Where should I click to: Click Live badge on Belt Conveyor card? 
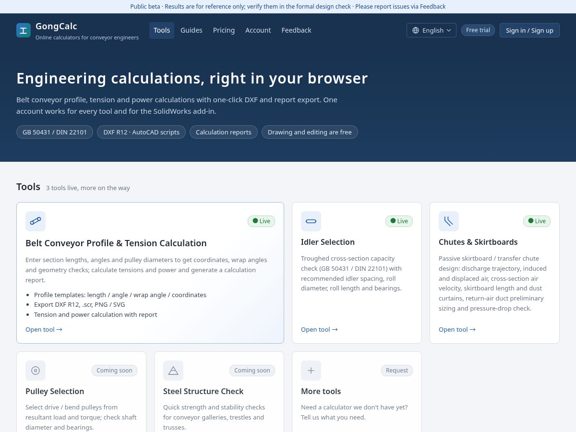pos(261,221)
